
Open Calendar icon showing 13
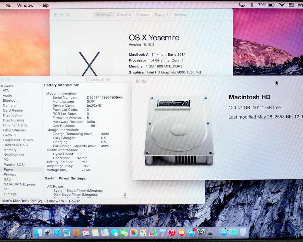[86, 233]
